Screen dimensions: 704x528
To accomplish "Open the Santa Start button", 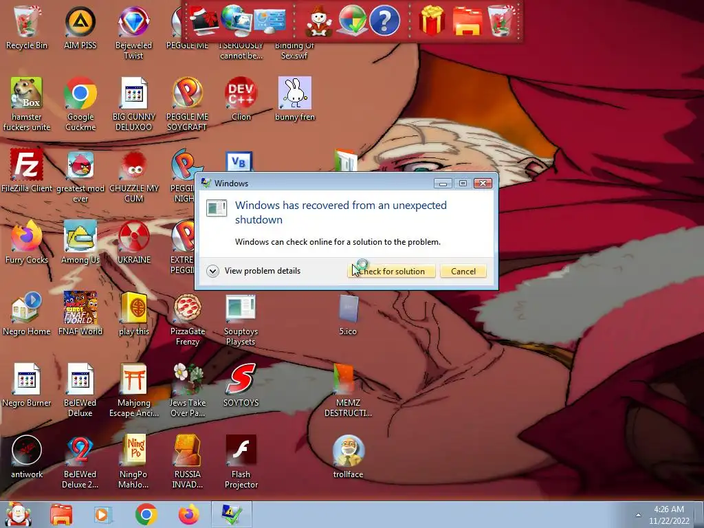I will [18, 514].
